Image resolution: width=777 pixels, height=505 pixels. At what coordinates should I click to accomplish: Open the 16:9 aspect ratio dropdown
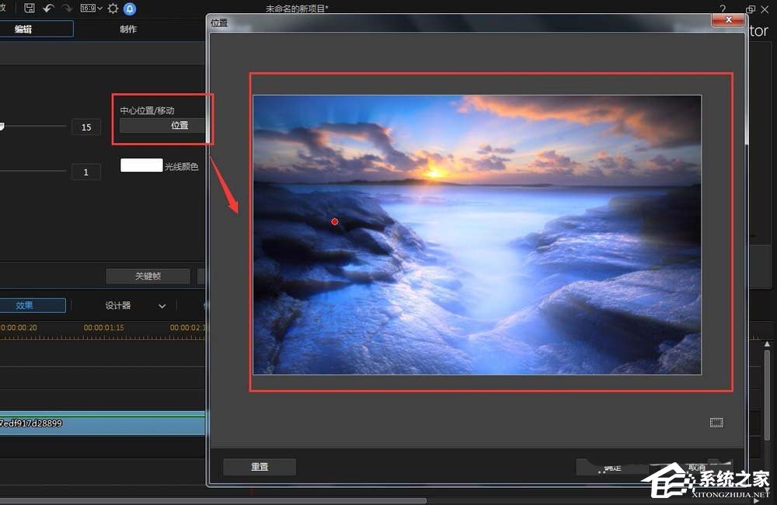[92, 9]
